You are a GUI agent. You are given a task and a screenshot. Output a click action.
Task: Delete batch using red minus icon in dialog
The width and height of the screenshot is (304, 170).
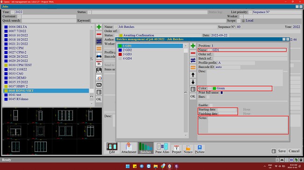pos(193,53)
